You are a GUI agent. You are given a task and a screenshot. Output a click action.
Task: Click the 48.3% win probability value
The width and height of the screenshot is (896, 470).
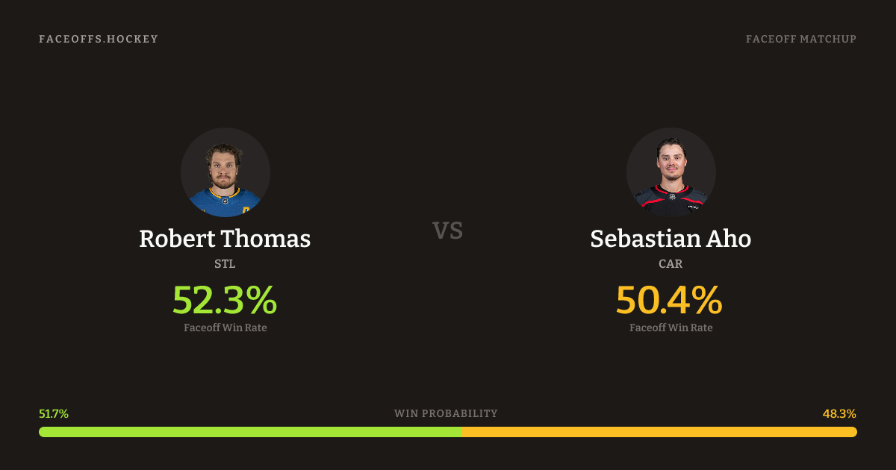click(x=839, y=413)
